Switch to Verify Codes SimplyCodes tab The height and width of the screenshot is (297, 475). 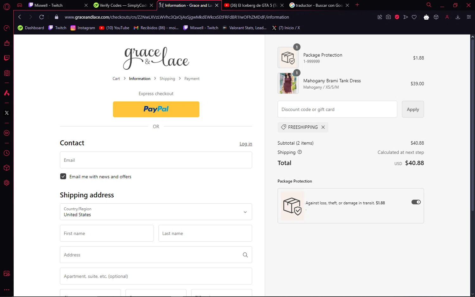click(x=123, y=5)
